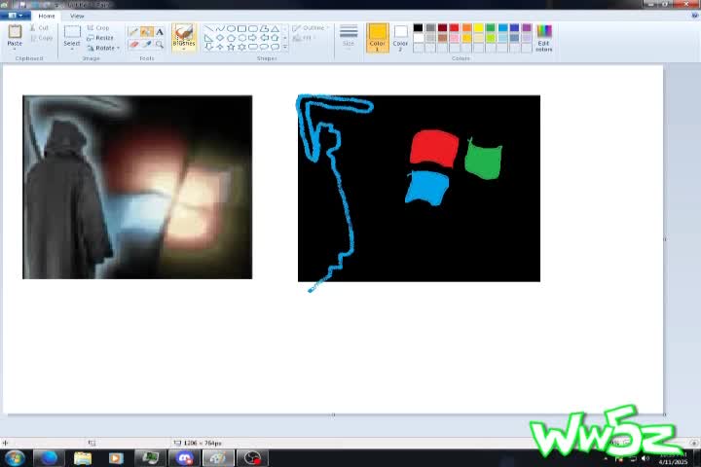The image size is (701, 467).
Task: Expand the Paste dropdown arrow
Action: [x=15, y=49]
